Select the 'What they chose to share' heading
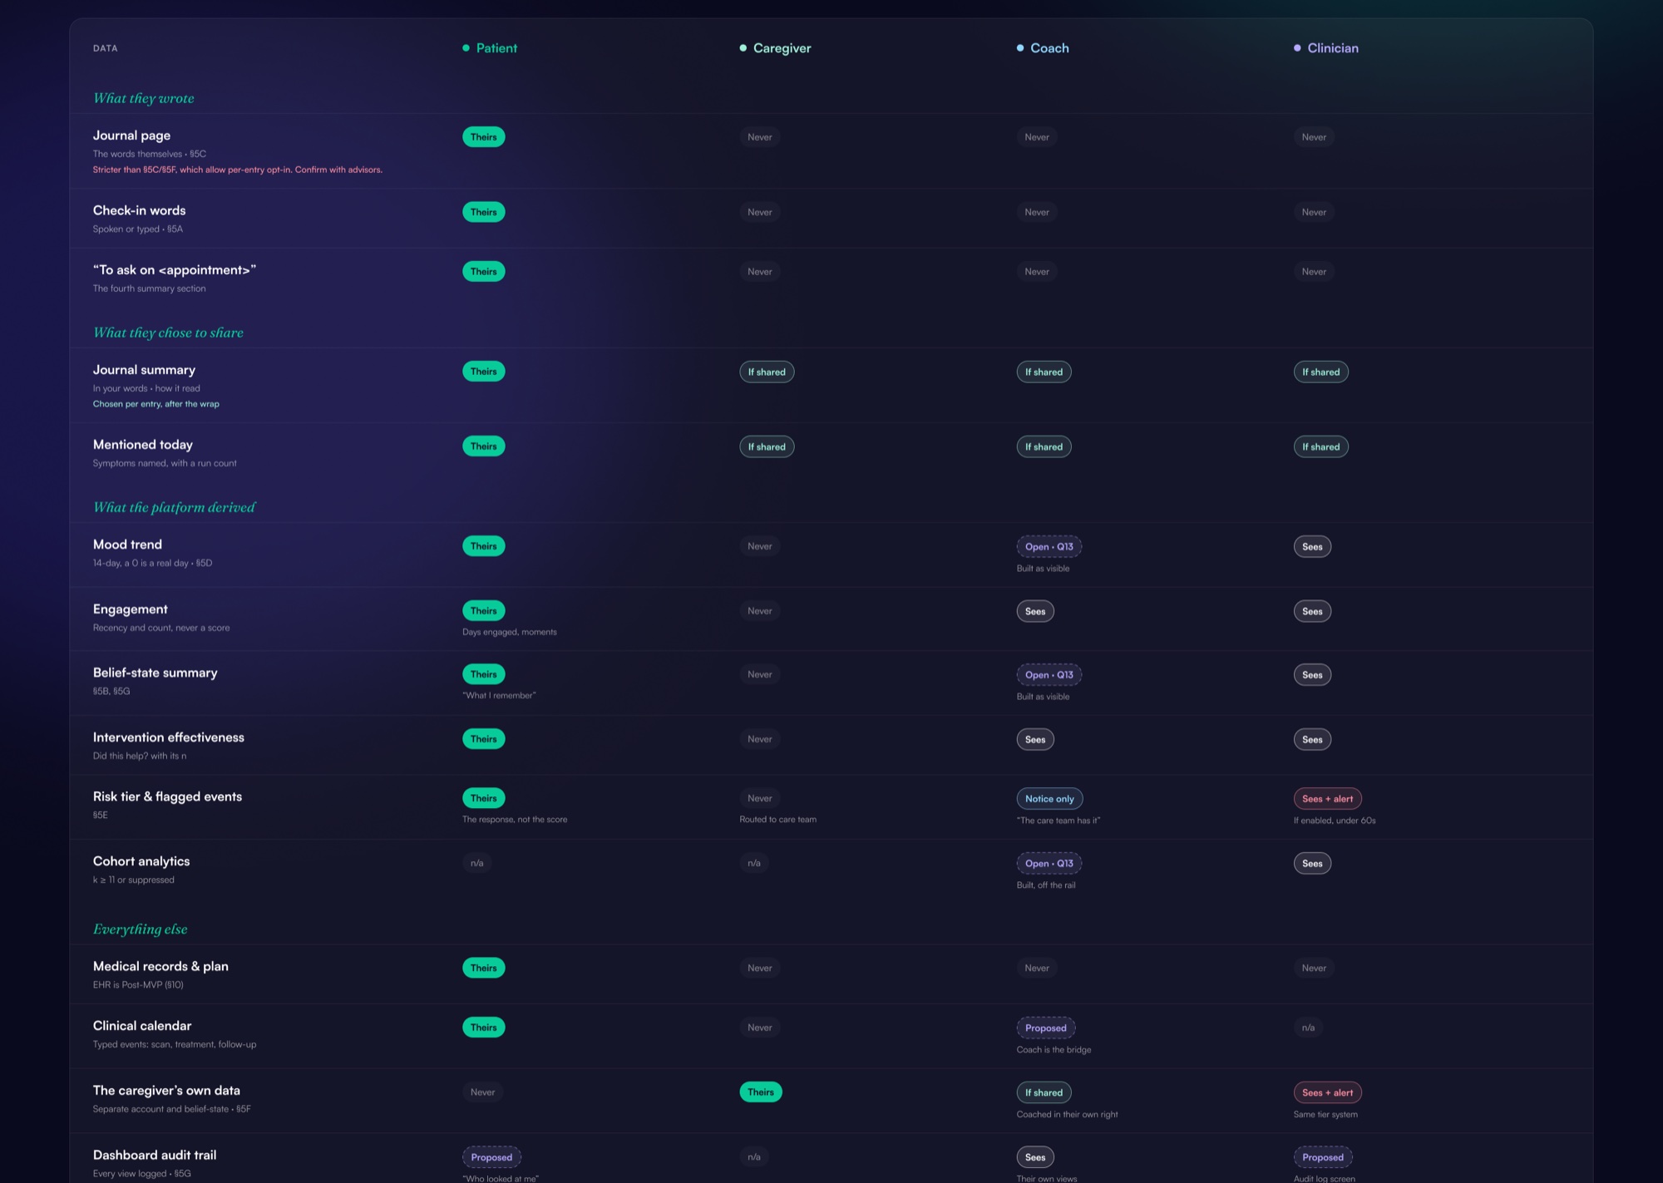 pos(168,333)
